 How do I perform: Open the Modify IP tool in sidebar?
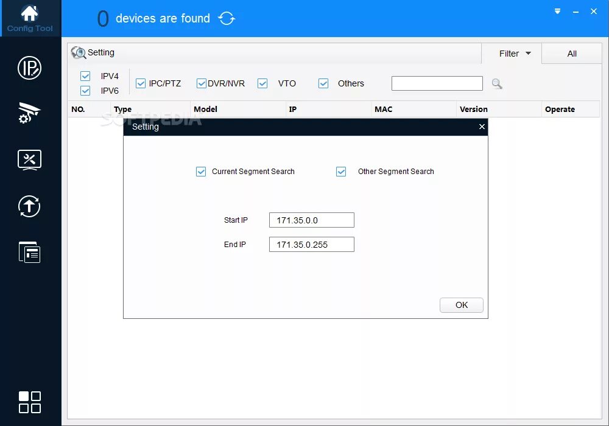(30, 68)
